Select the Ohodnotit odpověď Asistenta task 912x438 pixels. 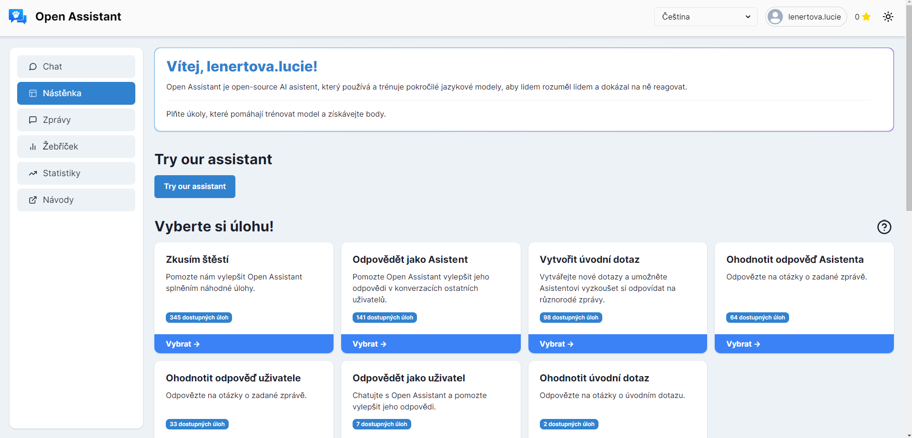click(804, 344)
